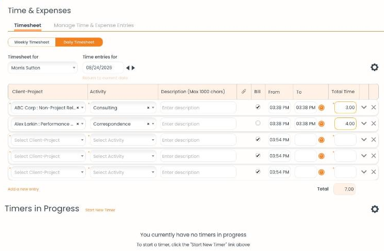The width and height of the screenshot is (384, 251).
Task: Delete the Alex Larkin Correspondence entry
Action: point(374,123)
